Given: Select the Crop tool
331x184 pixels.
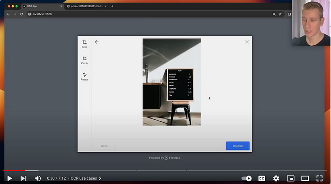Looking at the screenshot, I should [x=85, y=44].
